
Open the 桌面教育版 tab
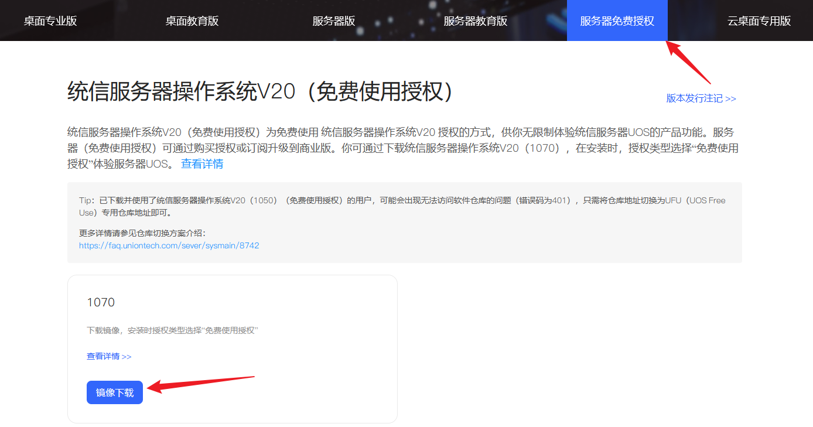point(192,21)
